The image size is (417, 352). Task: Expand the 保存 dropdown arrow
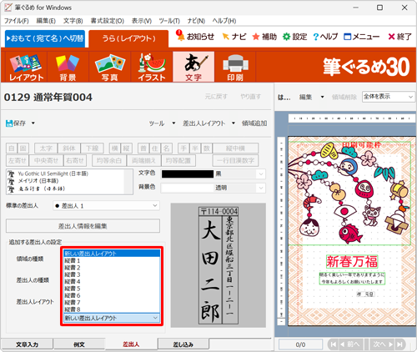33,123
